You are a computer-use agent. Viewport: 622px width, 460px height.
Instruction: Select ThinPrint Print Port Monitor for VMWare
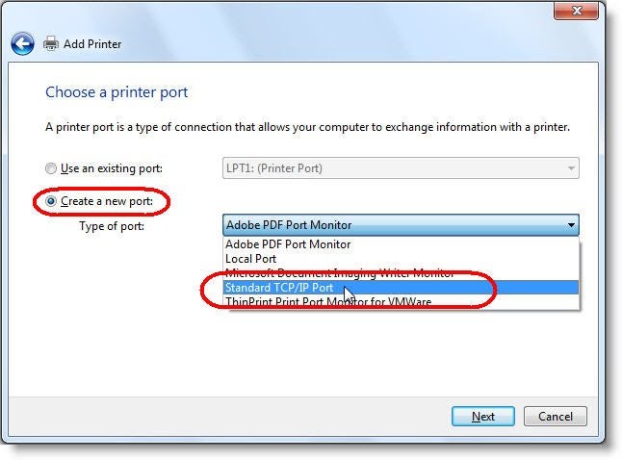point(328,302)
